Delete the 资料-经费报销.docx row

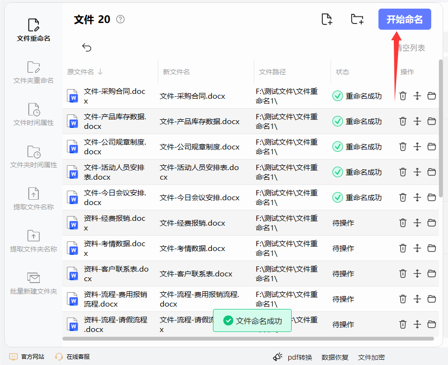coord(402,223)
